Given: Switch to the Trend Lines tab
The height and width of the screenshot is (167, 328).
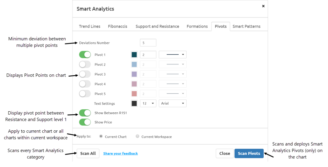Looking at the screenshot, I should click(90, 26).
